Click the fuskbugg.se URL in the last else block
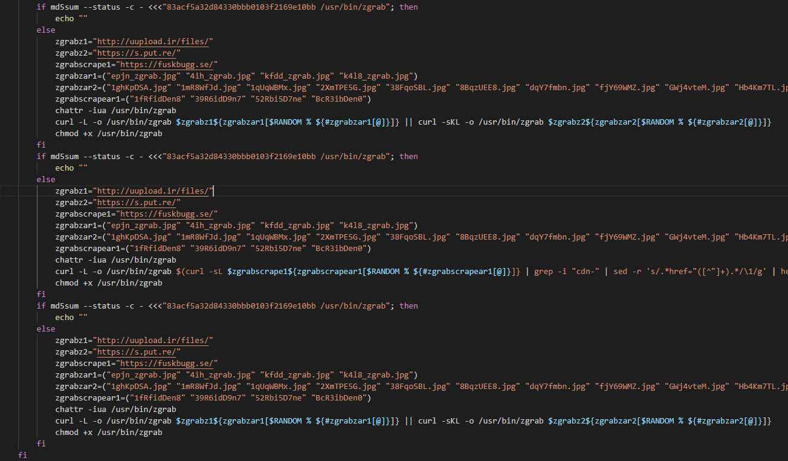Image resolution: width=788 pixels, height=461 pixels. pyautogui.click(x=167, y=363)
